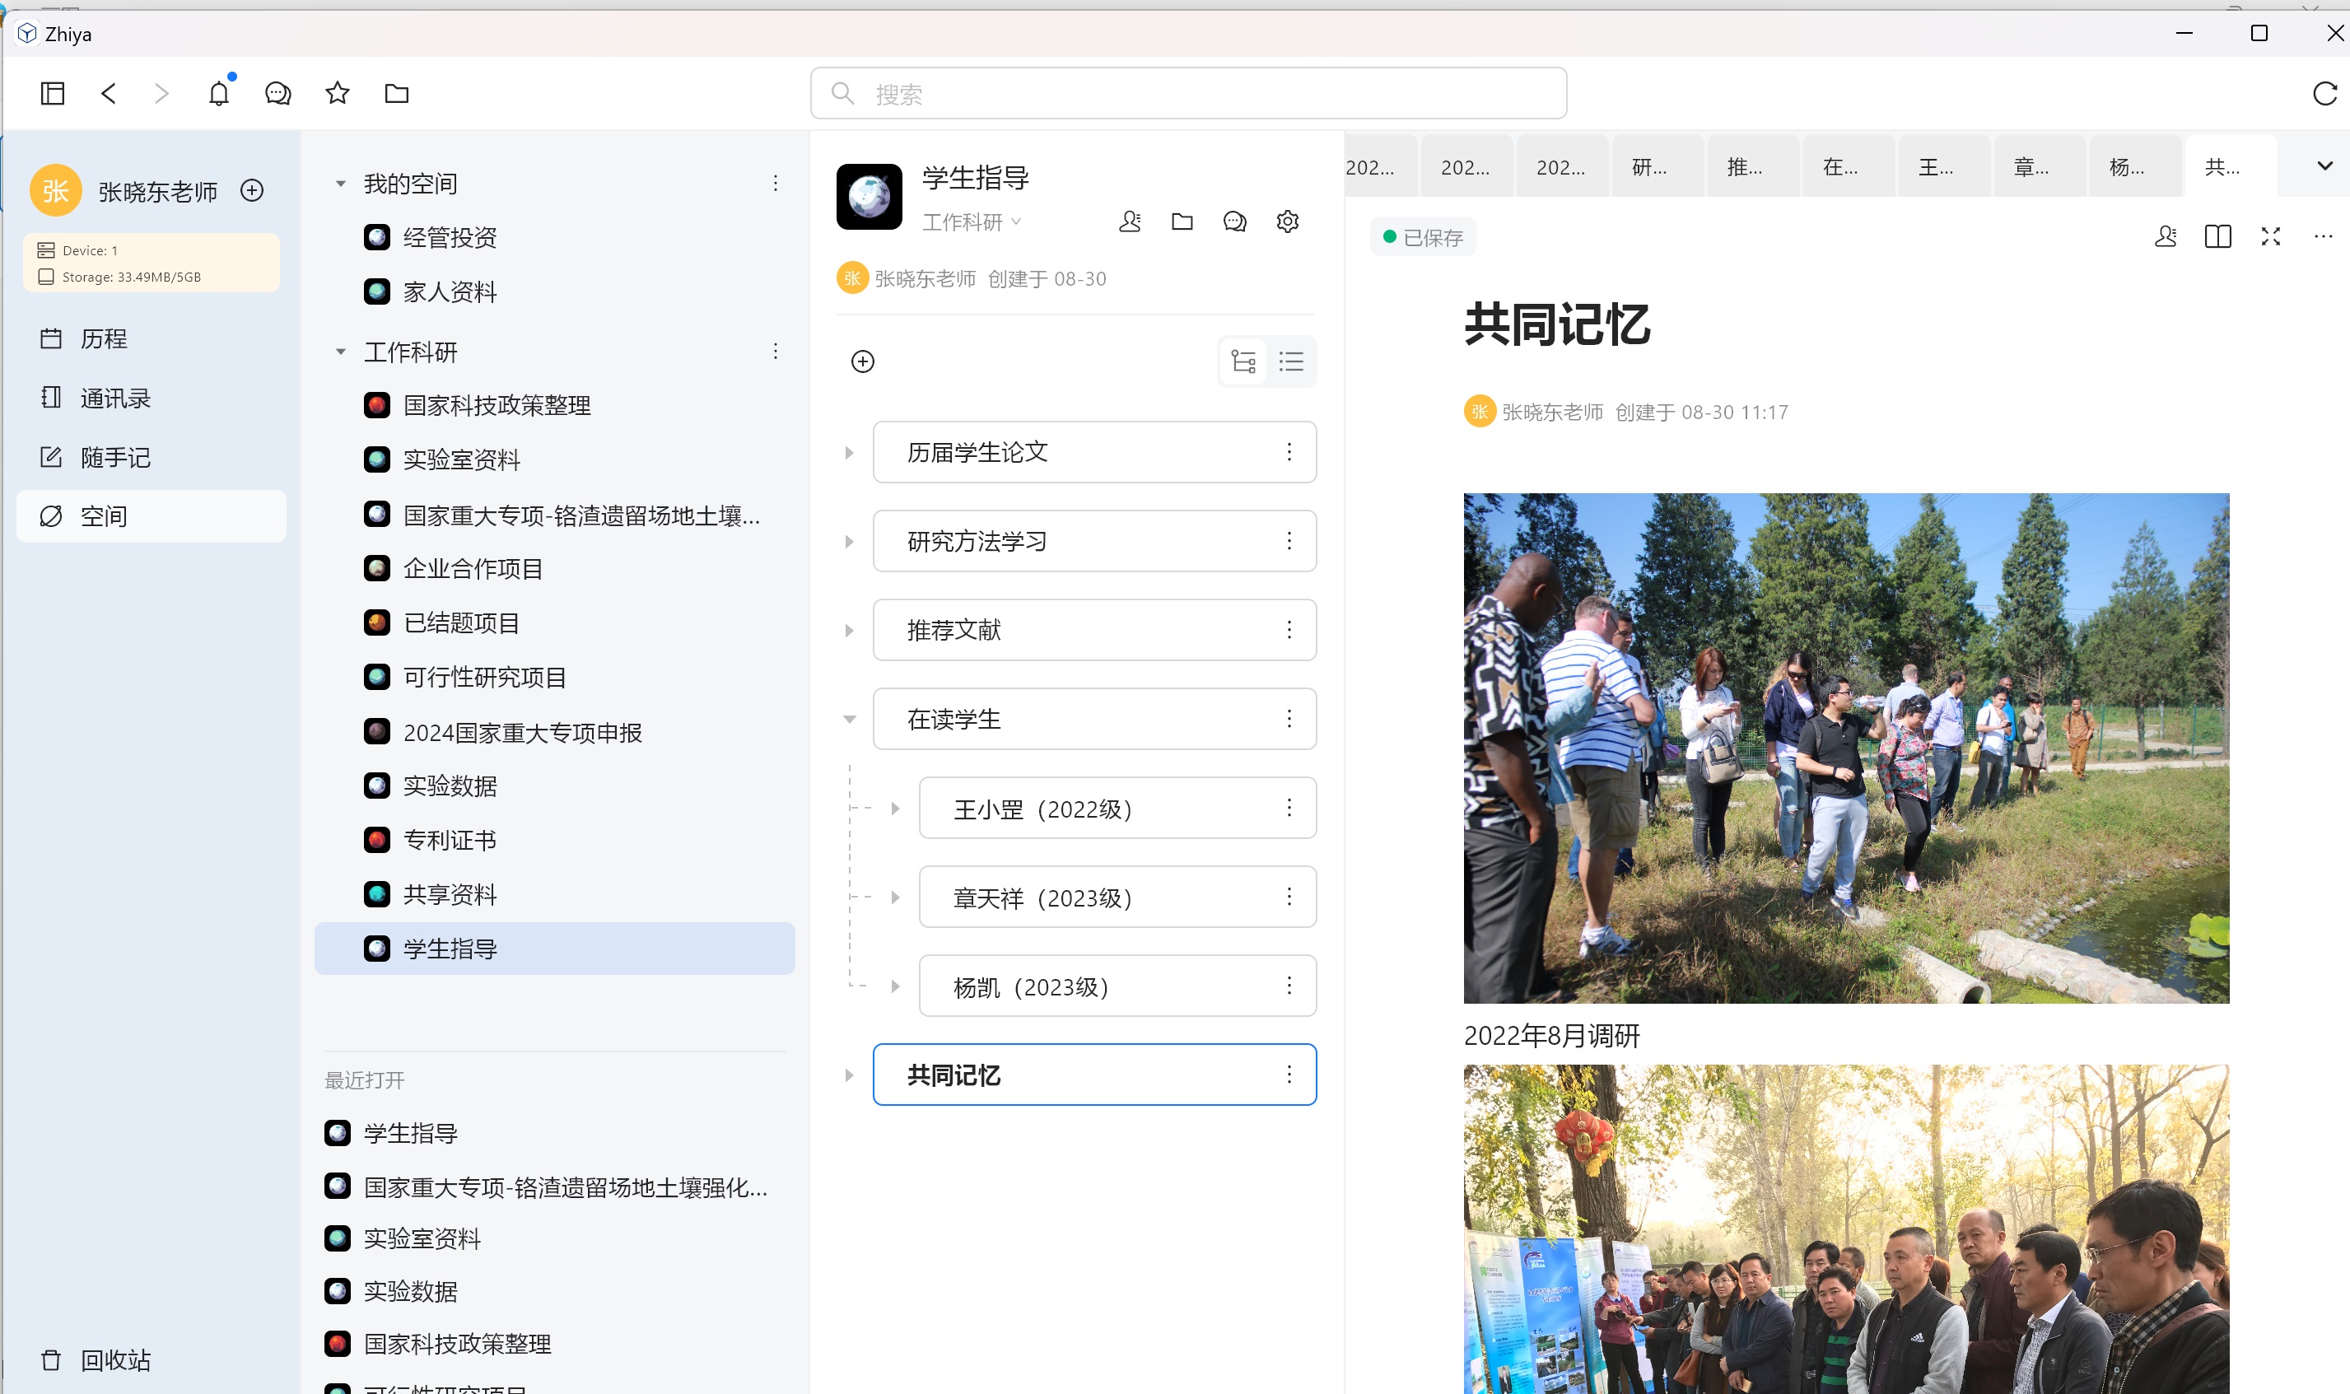Switch to tree view mode
Viewport: 2350px width, 1394px height.
click(x=1243, y=361)
